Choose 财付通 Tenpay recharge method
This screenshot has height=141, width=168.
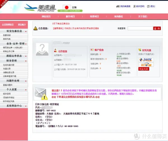coord(146,65)
